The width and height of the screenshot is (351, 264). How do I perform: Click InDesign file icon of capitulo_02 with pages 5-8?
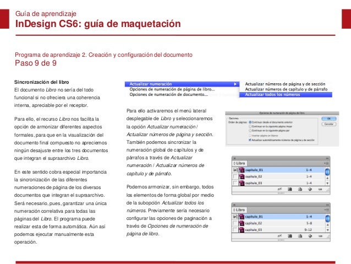(x=242, y=223)
